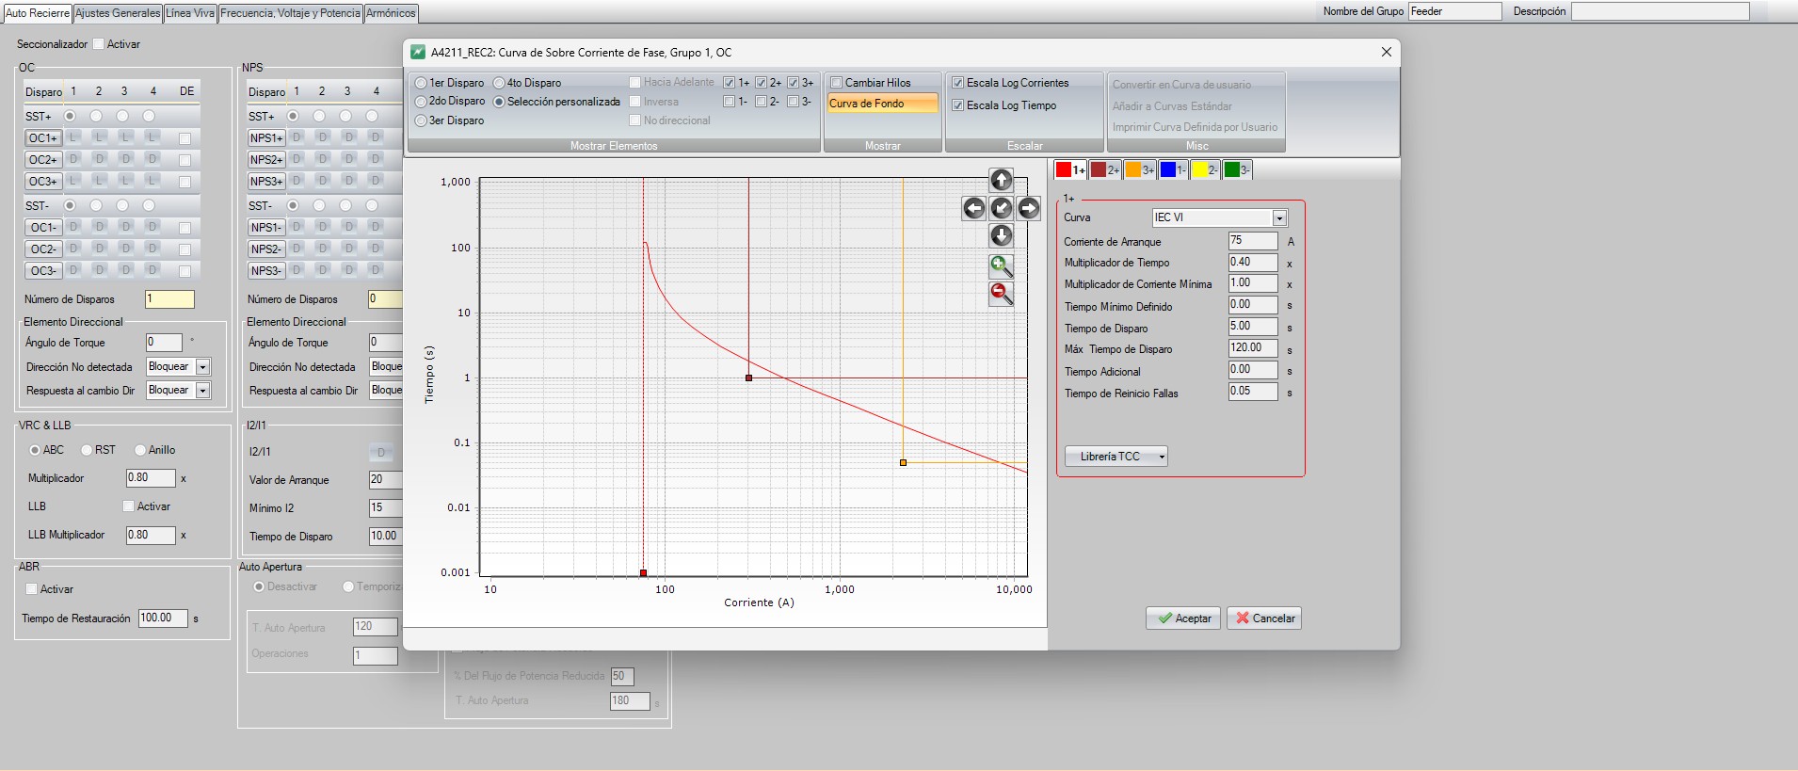Enable the ABR Activar checkbox
The image size is (1798, 771).
coord(31,589)
